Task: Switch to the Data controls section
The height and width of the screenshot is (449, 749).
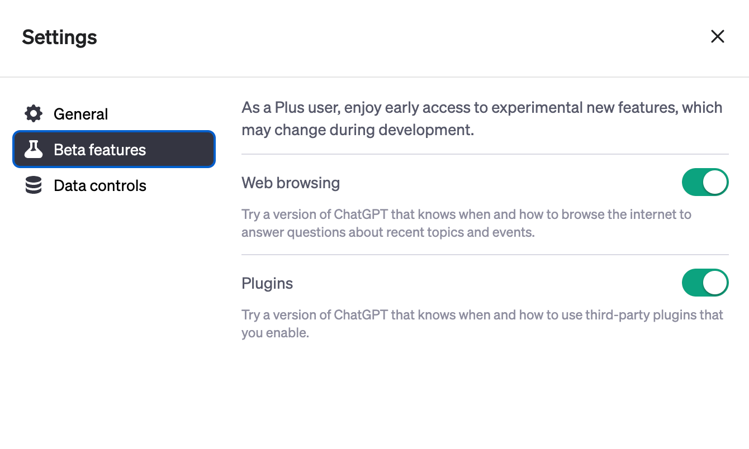Action: (99, 185)
